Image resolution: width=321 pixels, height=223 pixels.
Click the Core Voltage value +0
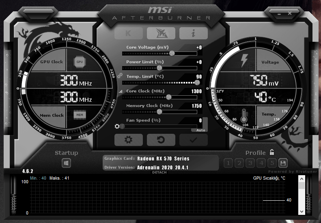(199, 47)
